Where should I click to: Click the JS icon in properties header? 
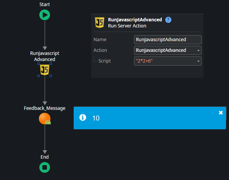[x=100, y=22]
